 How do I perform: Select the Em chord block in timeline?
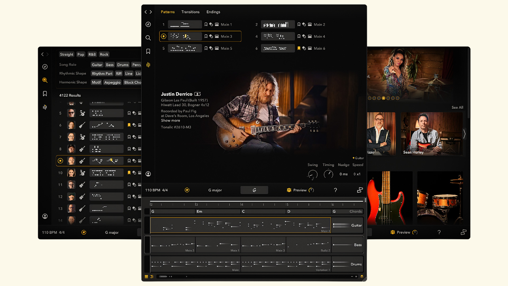tap(217, 211)
